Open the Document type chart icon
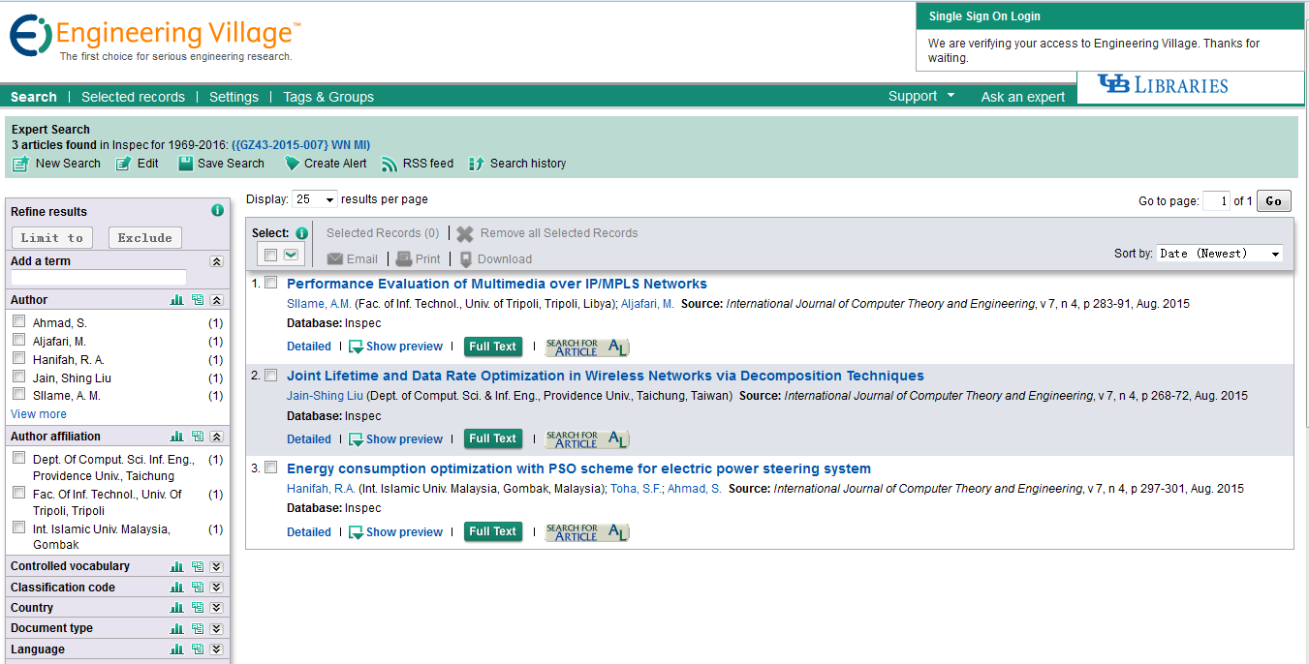Screen dimensions: 1309x664 (176, 628)
